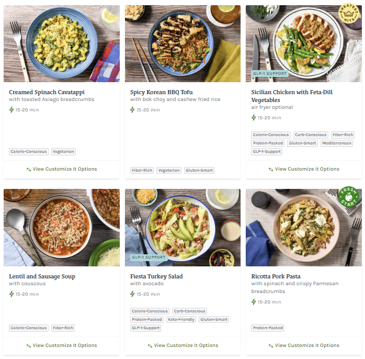This screenshot has height=359, width=365.
Task: Click the lightning bolt icon under Creamed Spinach Cavatappi
Action: click(12, 110)
